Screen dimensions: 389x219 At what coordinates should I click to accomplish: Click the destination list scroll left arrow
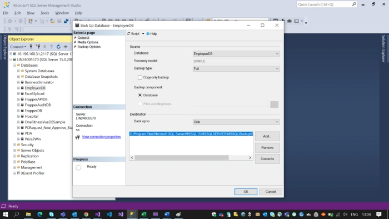[132, 158]
